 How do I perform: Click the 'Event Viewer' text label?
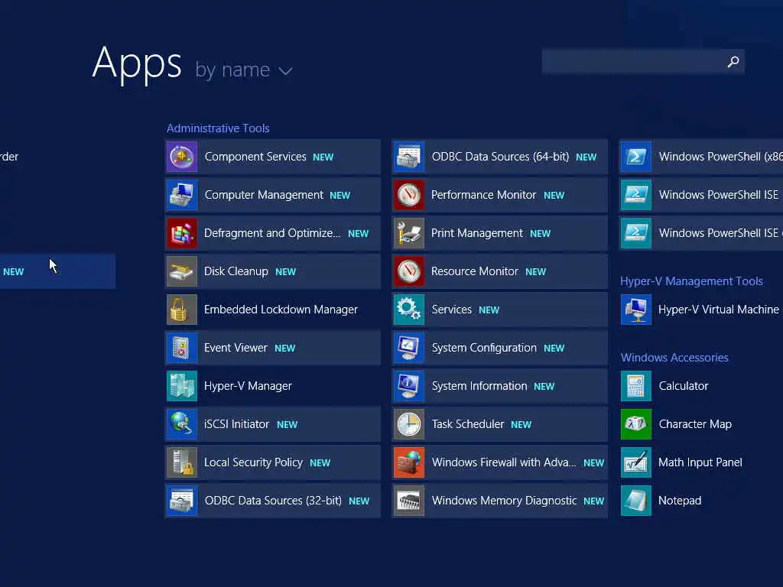pos(236,348)
